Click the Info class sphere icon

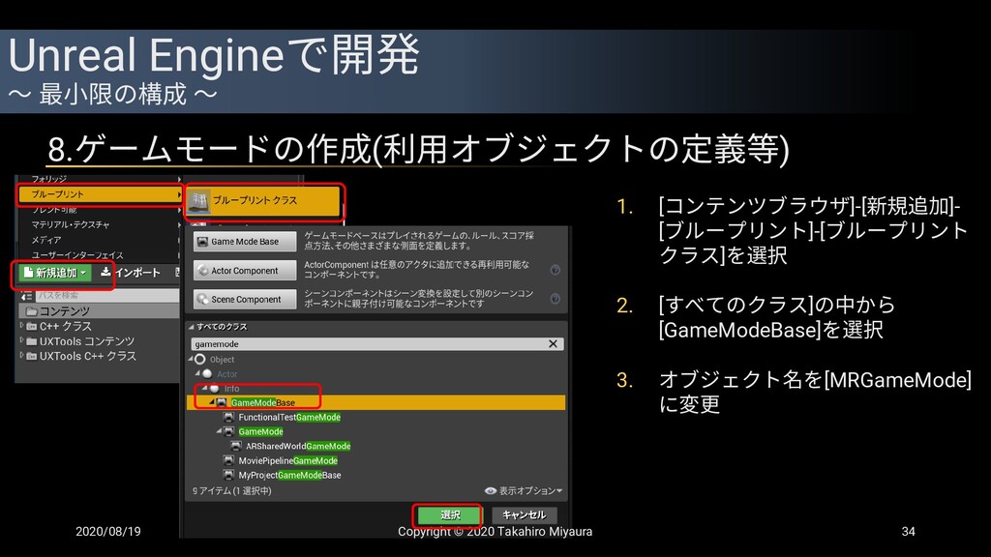[x=215, y=389]
